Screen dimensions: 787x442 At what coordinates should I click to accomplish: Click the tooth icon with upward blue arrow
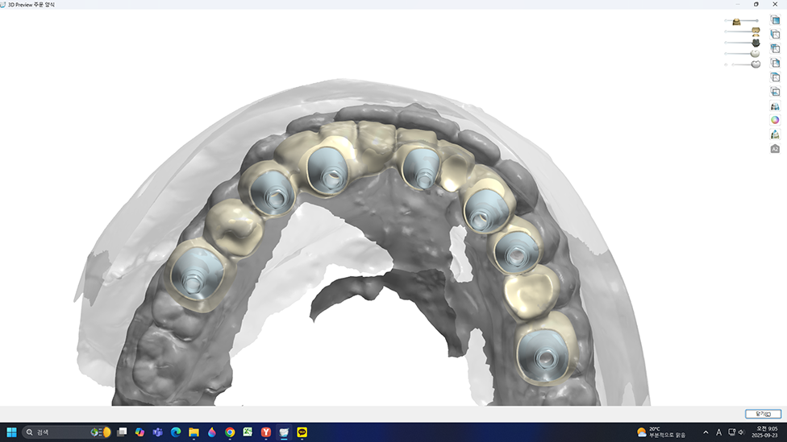click(x=776, y=134)
